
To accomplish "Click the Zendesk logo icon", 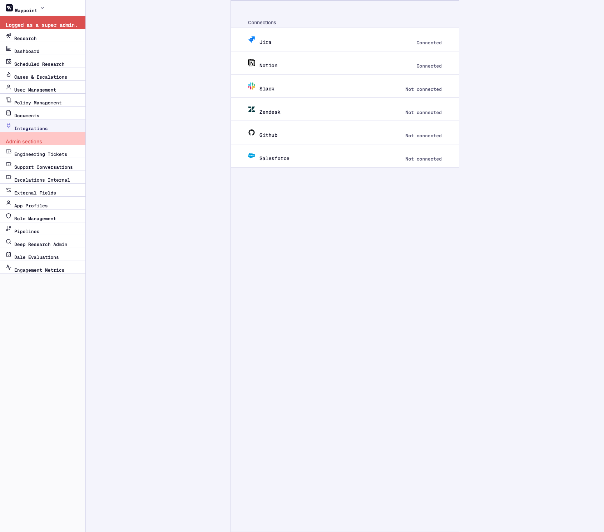I will (252, 109).
